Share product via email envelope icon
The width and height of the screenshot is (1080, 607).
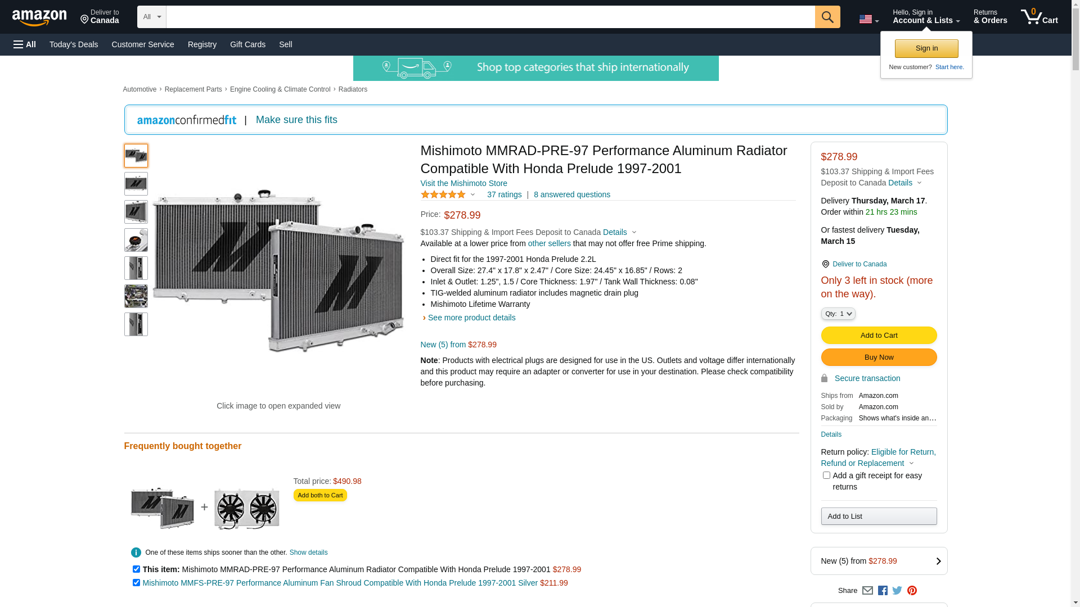867,591
